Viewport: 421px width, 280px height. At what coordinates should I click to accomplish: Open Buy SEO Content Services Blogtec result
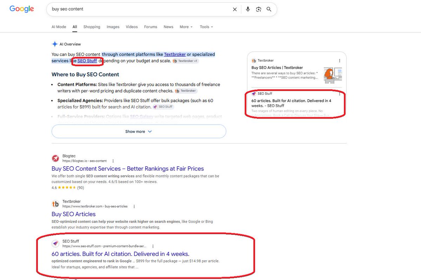click(x=128, y=169)
